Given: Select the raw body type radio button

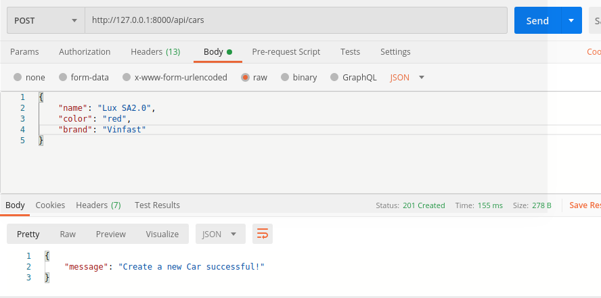Looking at the screenshot, I should click(245, 78).
